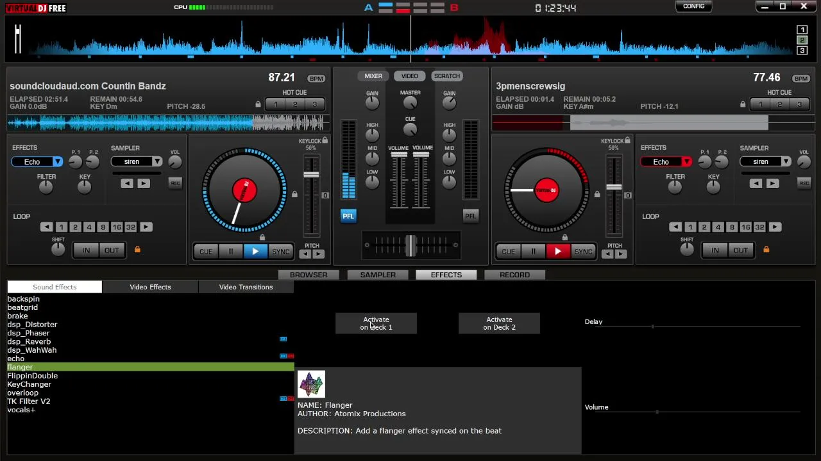Halve the deck 1 loop length arrow
Image resolution: width=821 pixels, height=461 pixels.
[46, 227]
